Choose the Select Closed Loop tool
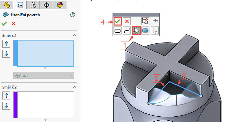249x122 pixels. 118,30
